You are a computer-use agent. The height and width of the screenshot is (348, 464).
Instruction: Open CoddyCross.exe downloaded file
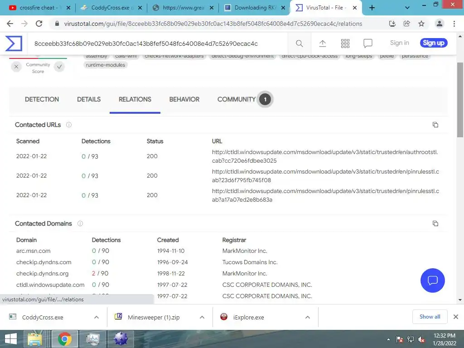click(x=43, y=317)
